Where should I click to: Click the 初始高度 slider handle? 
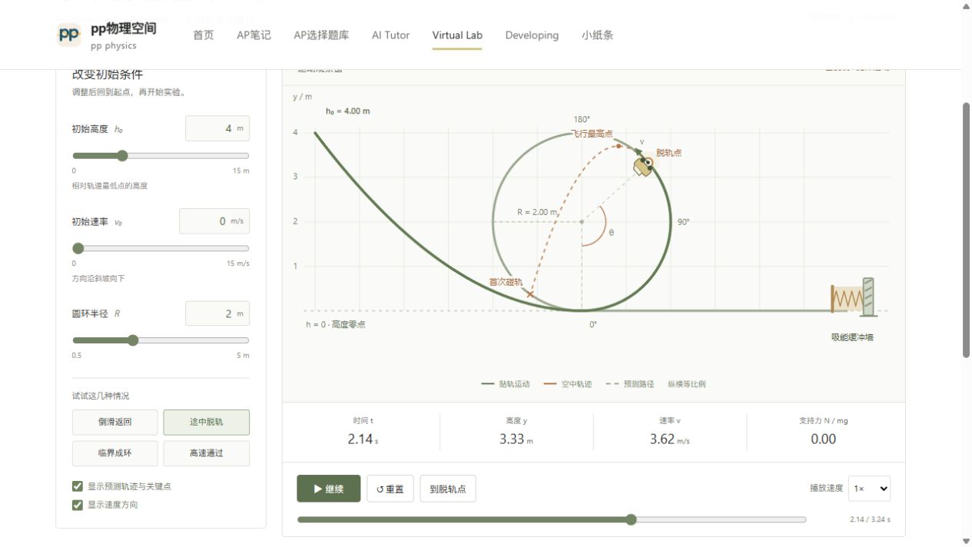tap(121, 156)
